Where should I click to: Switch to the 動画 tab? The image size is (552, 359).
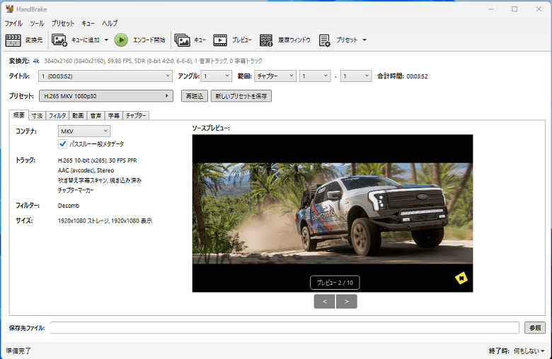[x=78, y=116]
